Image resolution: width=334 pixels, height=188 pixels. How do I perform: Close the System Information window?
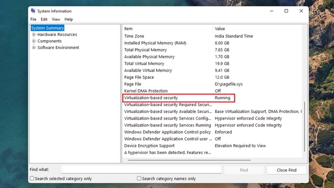click(x=301, y=11)
